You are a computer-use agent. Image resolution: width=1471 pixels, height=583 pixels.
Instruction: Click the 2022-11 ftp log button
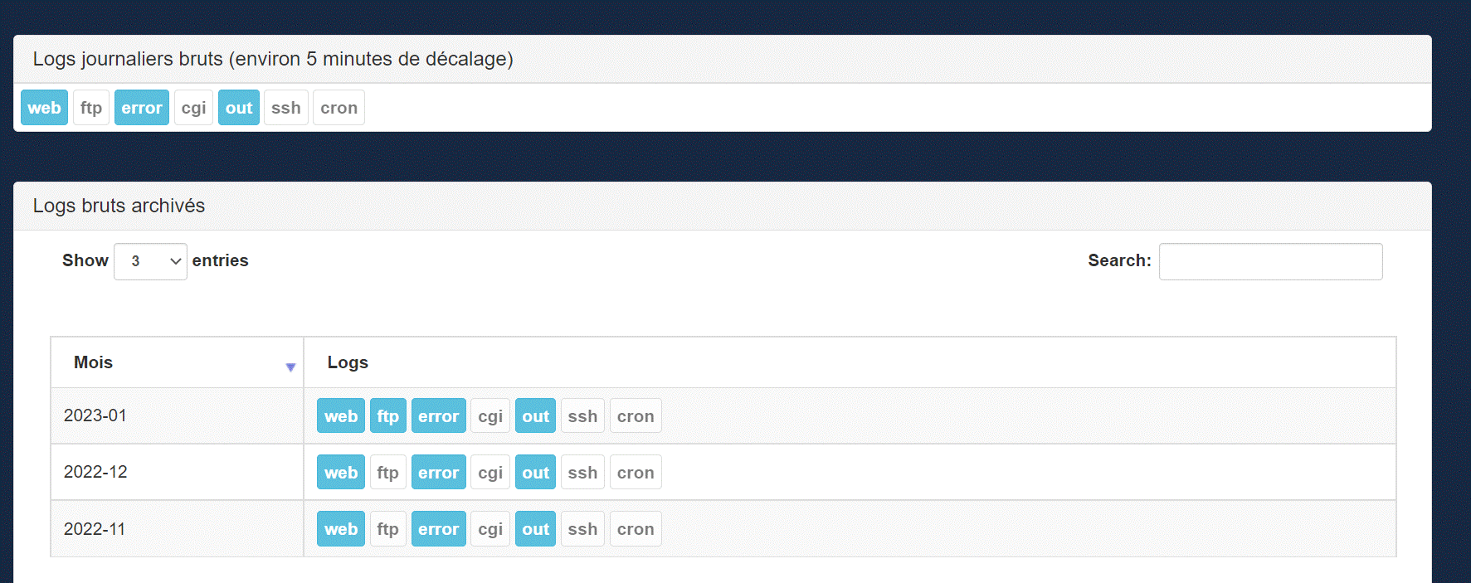(x=387, y=529)
